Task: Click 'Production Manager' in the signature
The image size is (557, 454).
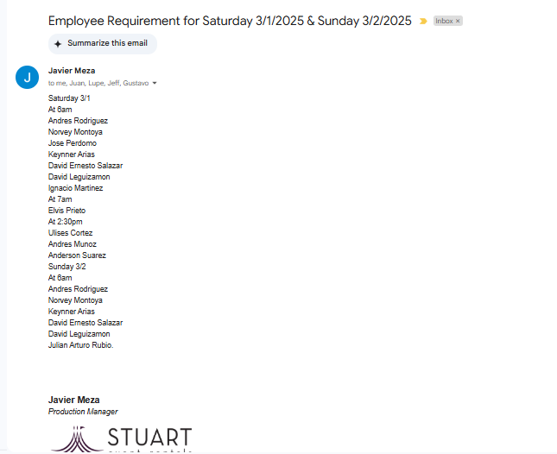Action: [83, 412]
